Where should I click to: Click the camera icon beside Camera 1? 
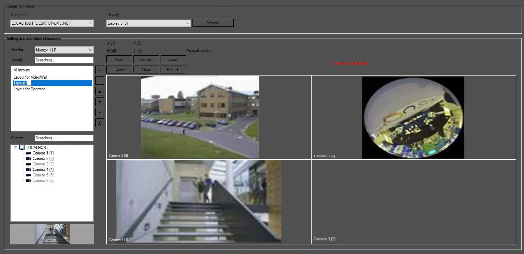tap(28, 153)
